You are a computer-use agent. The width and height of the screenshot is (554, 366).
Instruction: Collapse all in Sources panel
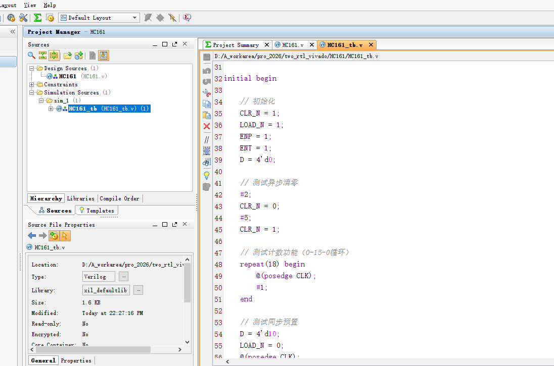click(42, 56)
